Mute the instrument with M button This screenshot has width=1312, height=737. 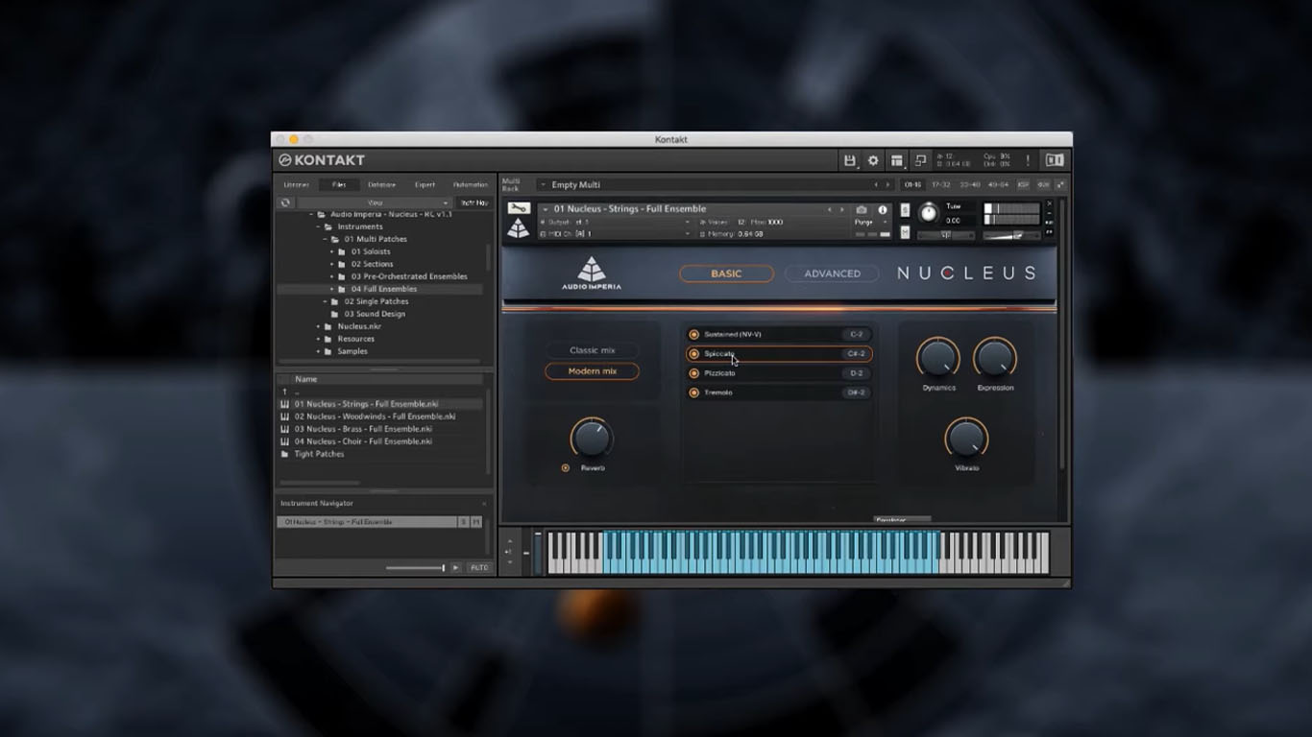[x=905, y=232]
